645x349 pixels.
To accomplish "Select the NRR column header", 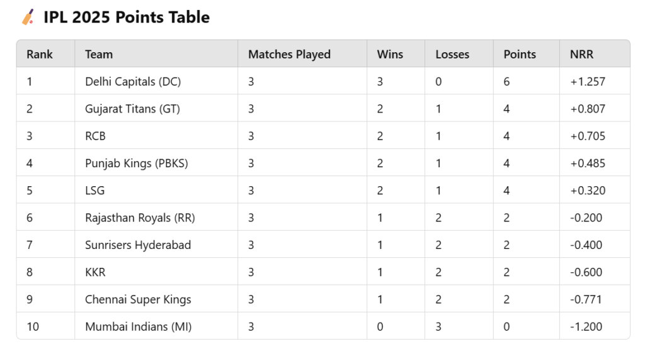I will pos(581,54).
